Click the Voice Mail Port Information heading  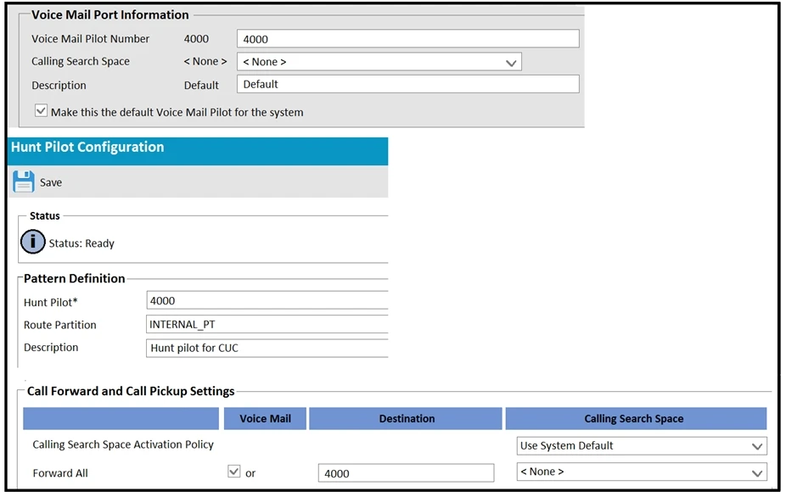110,14
